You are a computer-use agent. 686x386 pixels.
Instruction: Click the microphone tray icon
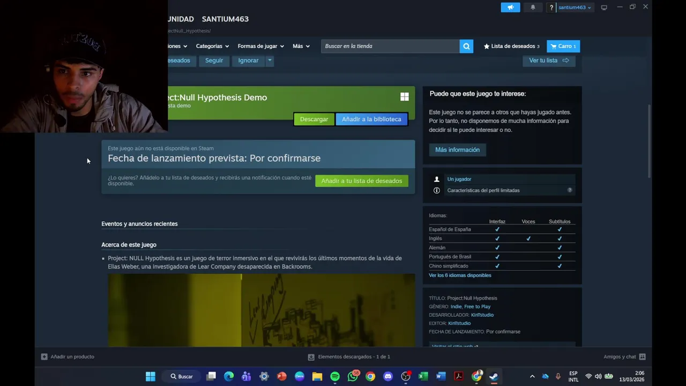pos(558,376)
